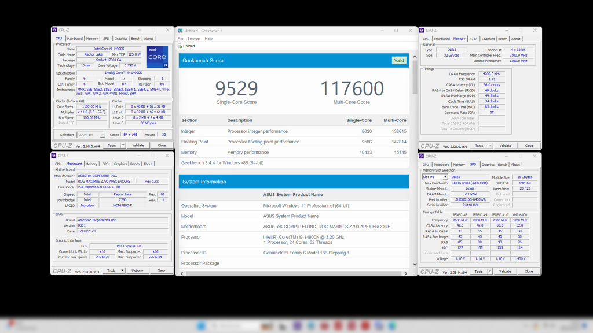Image resolution: width=593 pixels, height=333 pixels.
Task: Click the Floating Point single-core value 9586
Action: (366, 142)
